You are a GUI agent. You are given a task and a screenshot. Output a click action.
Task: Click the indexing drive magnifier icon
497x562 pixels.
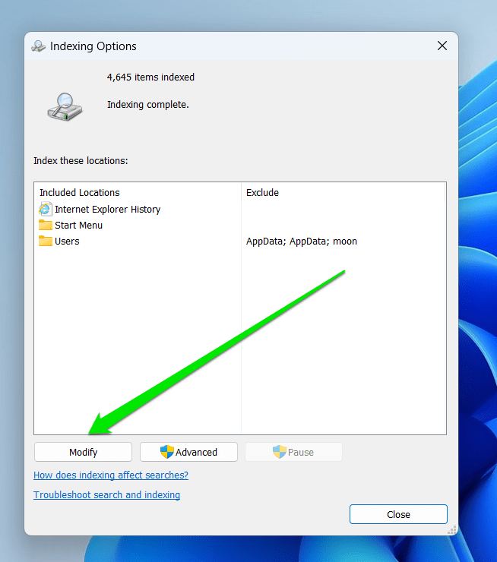click(65, 107)
